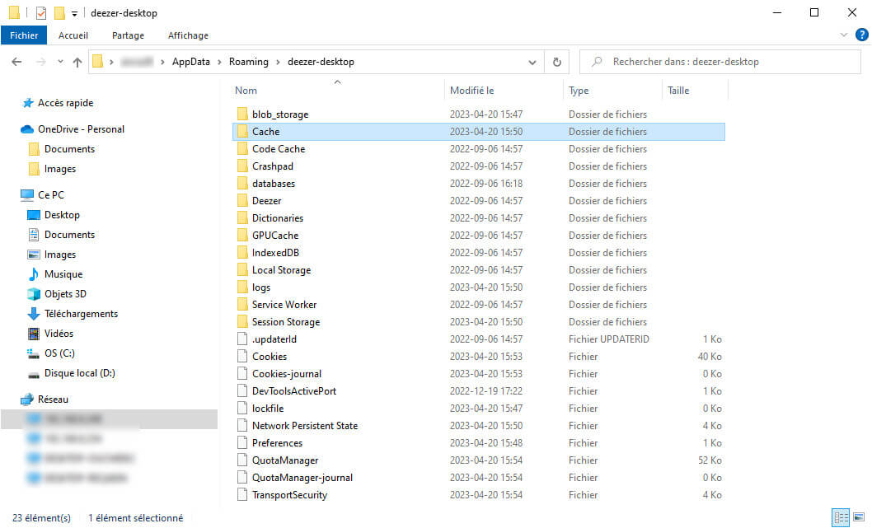
Task: Open the Partage ribbon tab
Action: tap(128, 35)
